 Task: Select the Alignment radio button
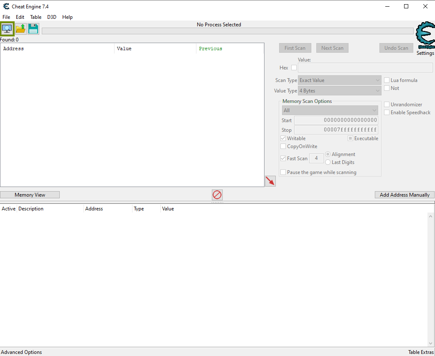pos(328,154)
